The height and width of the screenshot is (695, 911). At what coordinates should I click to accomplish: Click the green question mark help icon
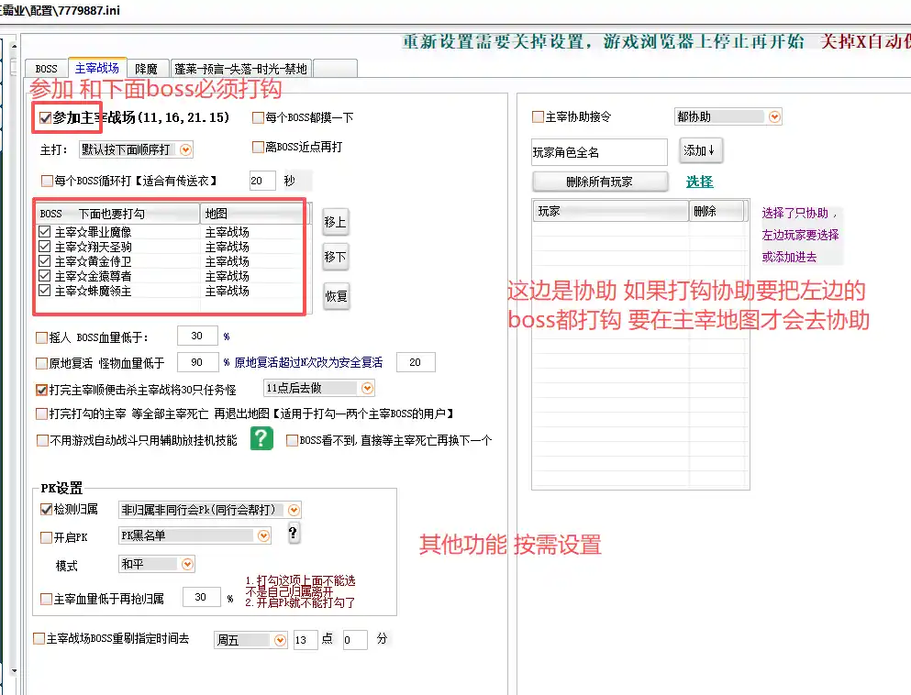pyautogui.click(x=261, y=438)
